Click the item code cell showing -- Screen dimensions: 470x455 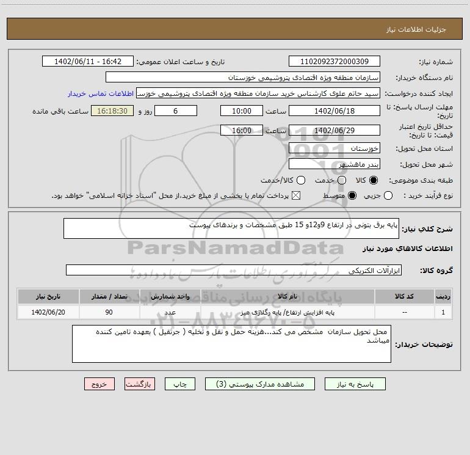[404, 312]
